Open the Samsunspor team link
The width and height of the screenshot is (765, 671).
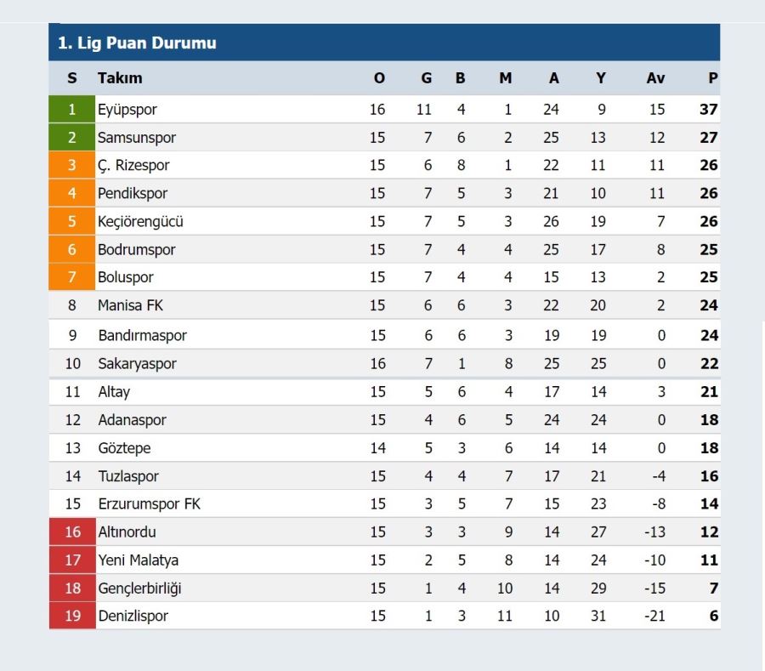pyautogui.click(x=137, y=138)
